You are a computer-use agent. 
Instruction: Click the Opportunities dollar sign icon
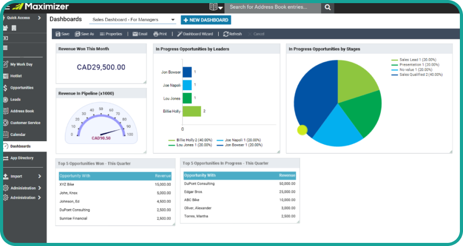coord(5,88)
